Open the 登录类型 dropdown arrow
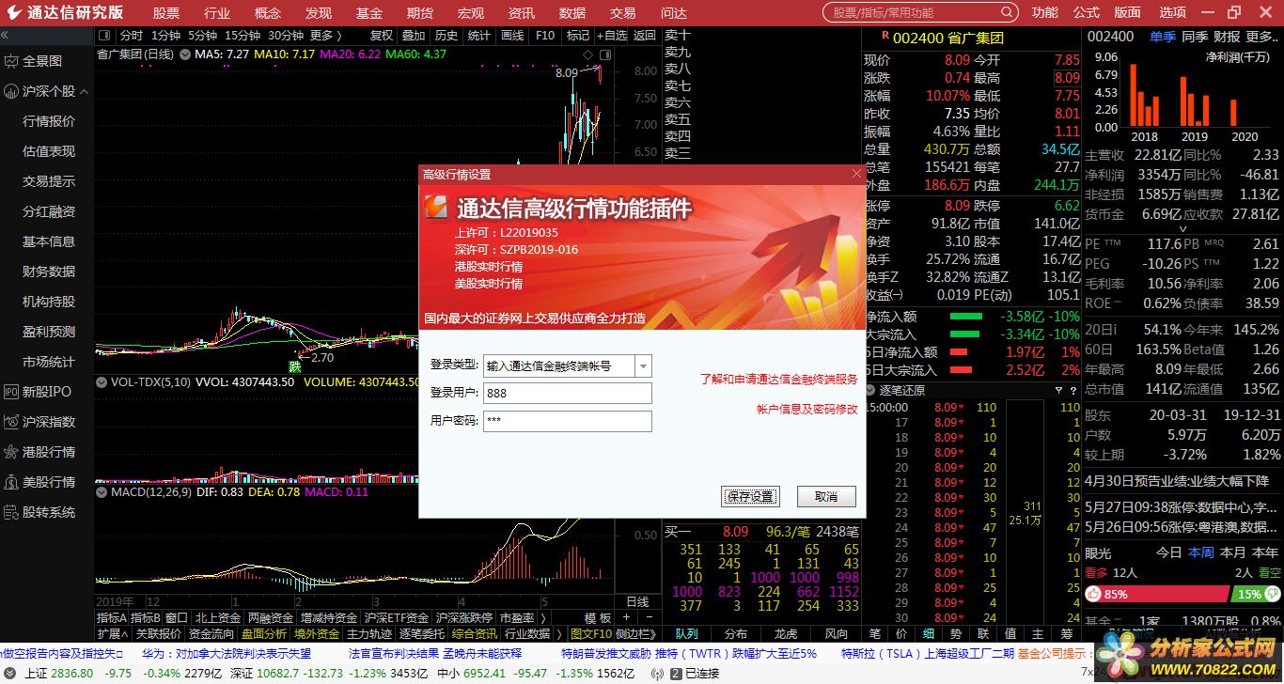 [x=643, y=365]
